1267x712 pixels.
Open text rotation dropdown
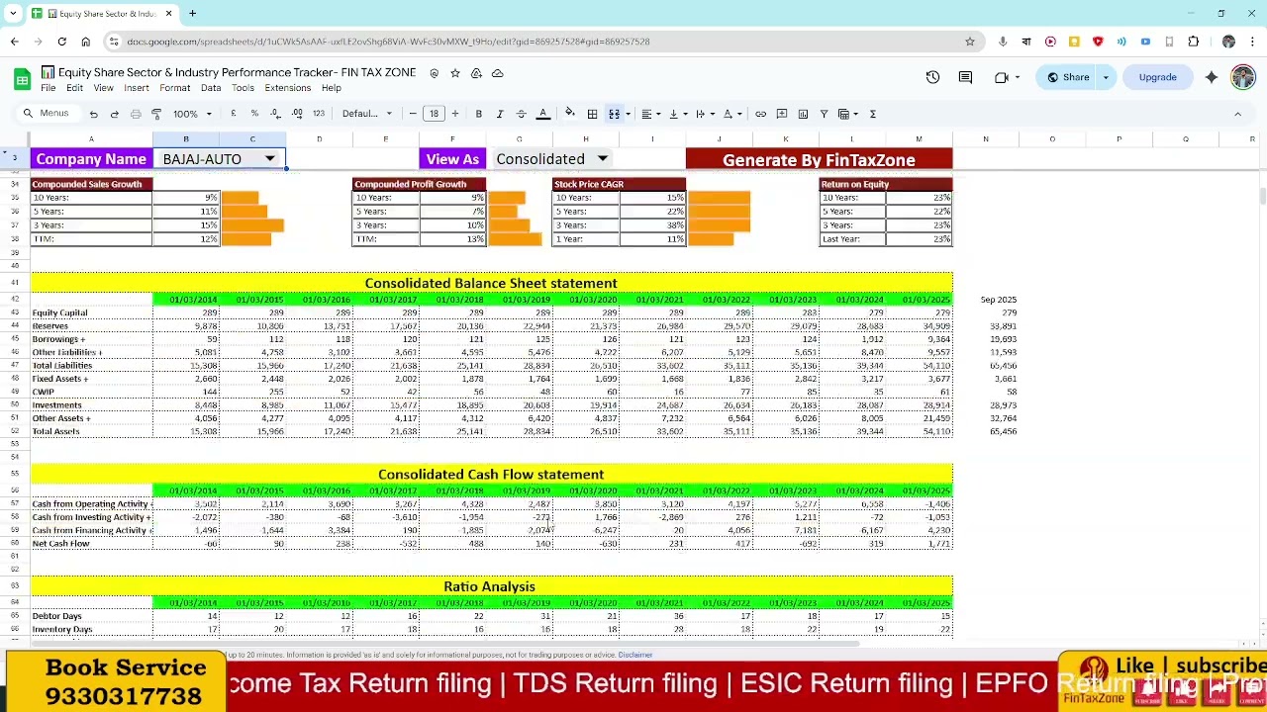731,114
